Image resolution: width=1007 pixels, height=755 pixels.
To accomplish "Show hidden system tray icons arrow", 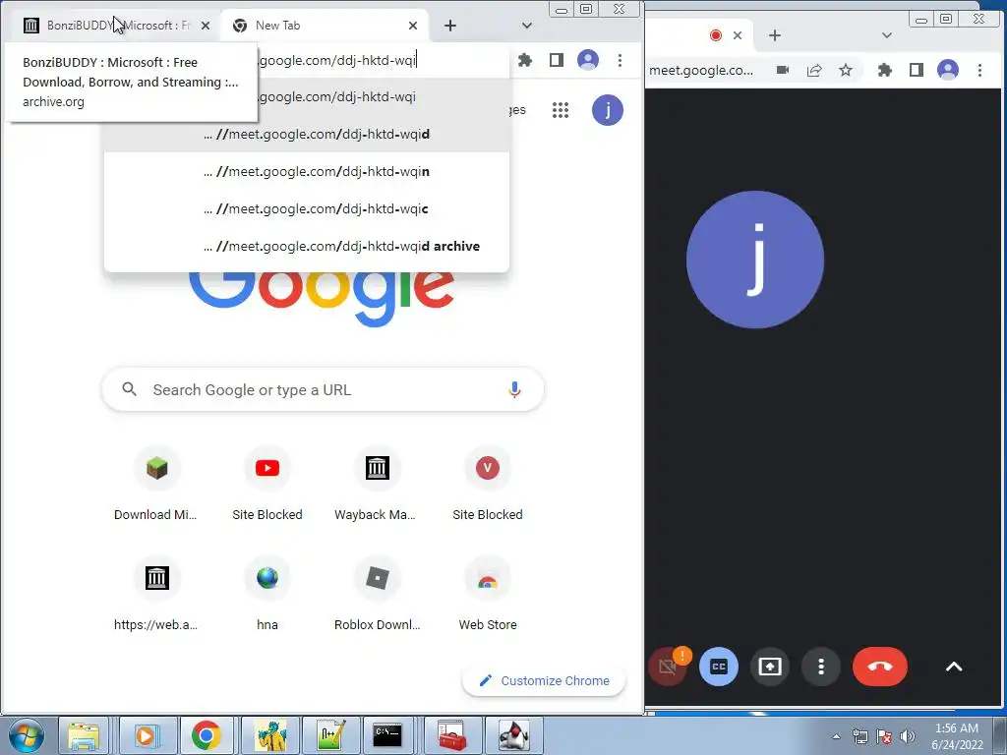I will 836,736.
